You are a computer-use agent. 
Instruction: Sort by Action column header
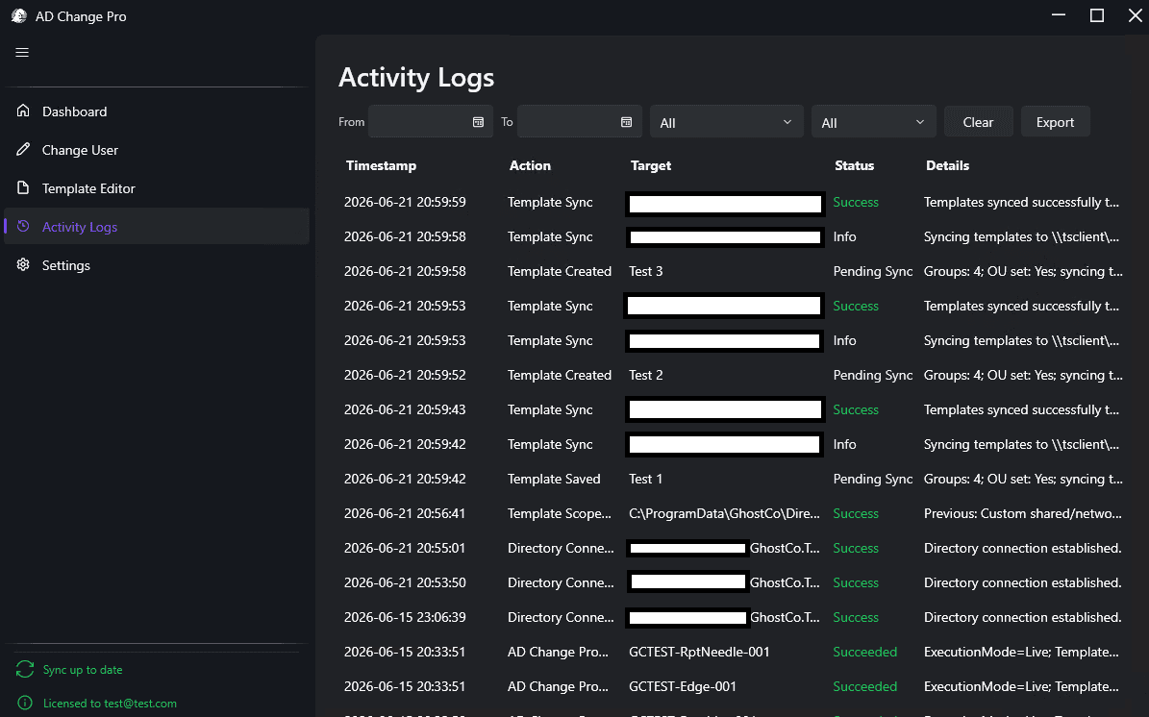(x=530, y=165)
